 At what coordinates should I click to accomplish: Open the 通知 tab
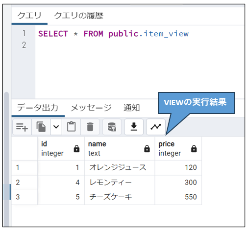(x=131, y=108)
